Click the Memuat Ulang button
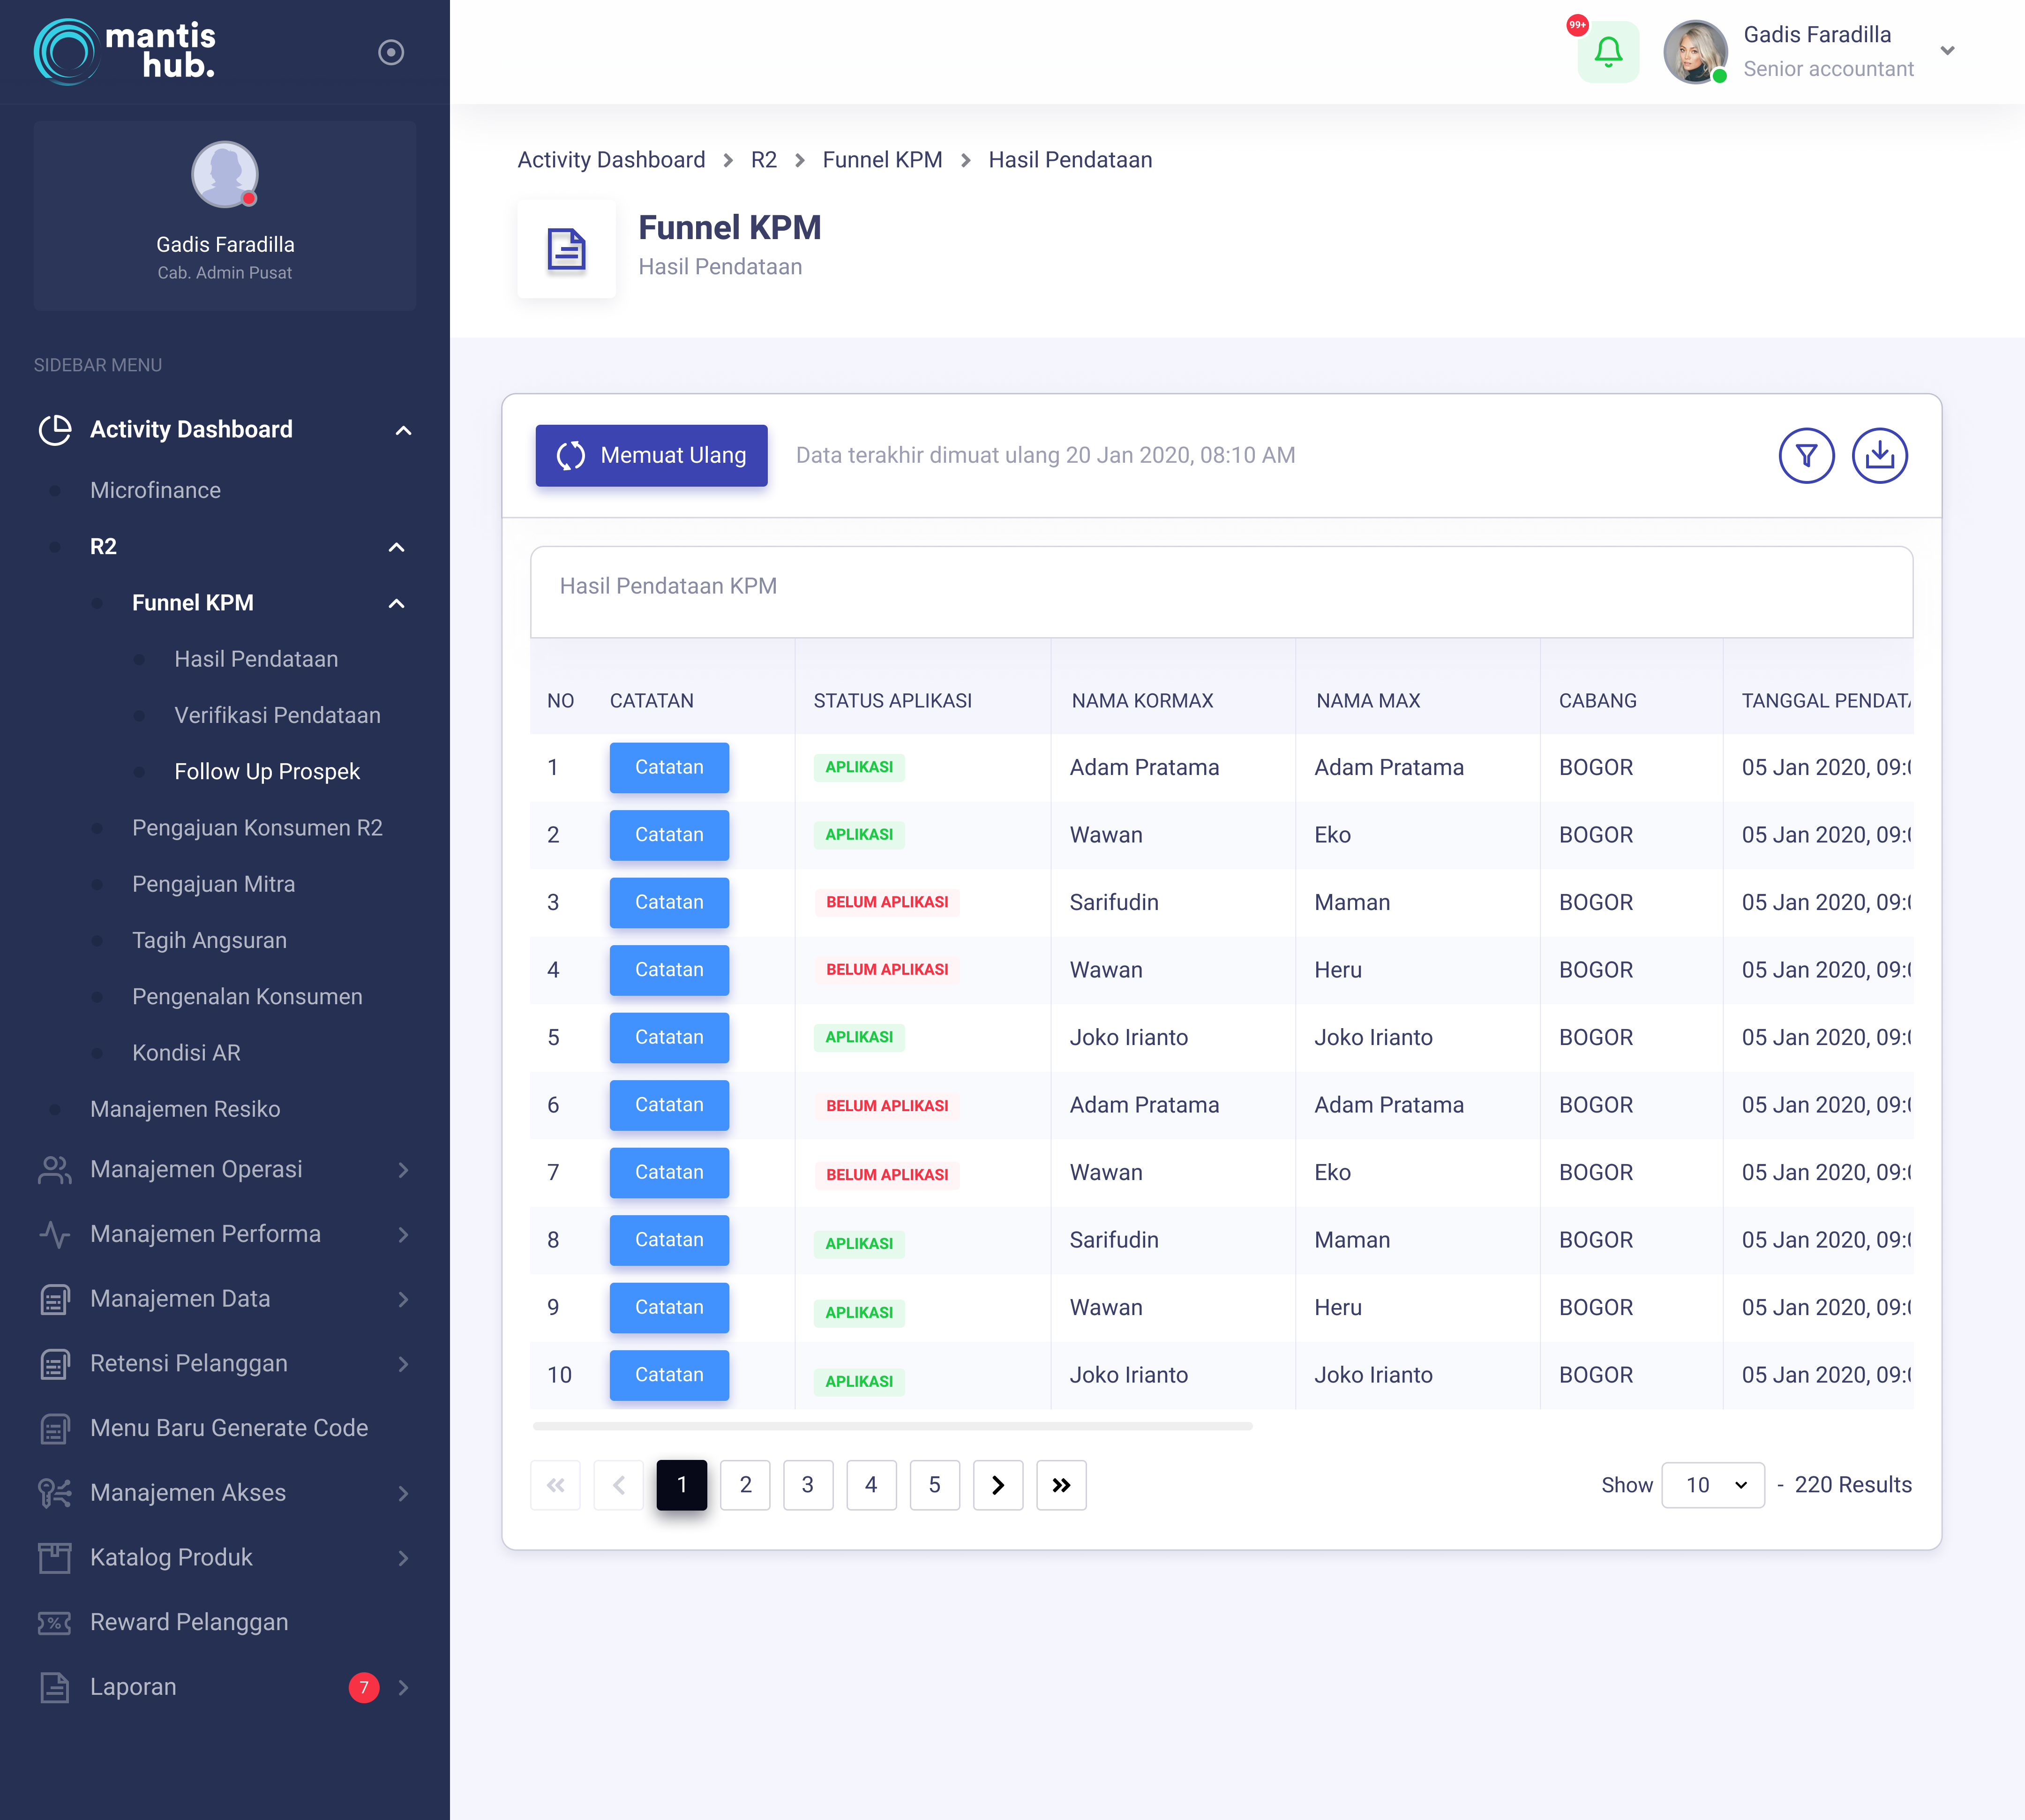This screenshot has width=2025, height=1820. [x=651, y=456]
